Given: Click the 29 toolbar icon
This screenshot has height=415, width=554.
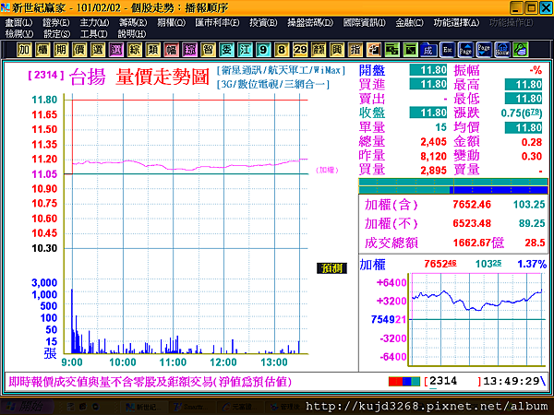Looking at the screenshot, I should point(300,50).
